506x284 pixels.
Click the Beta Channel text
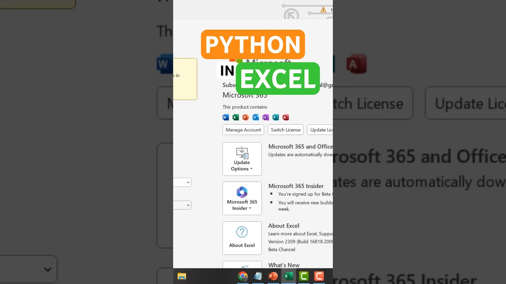pos(282,249)
